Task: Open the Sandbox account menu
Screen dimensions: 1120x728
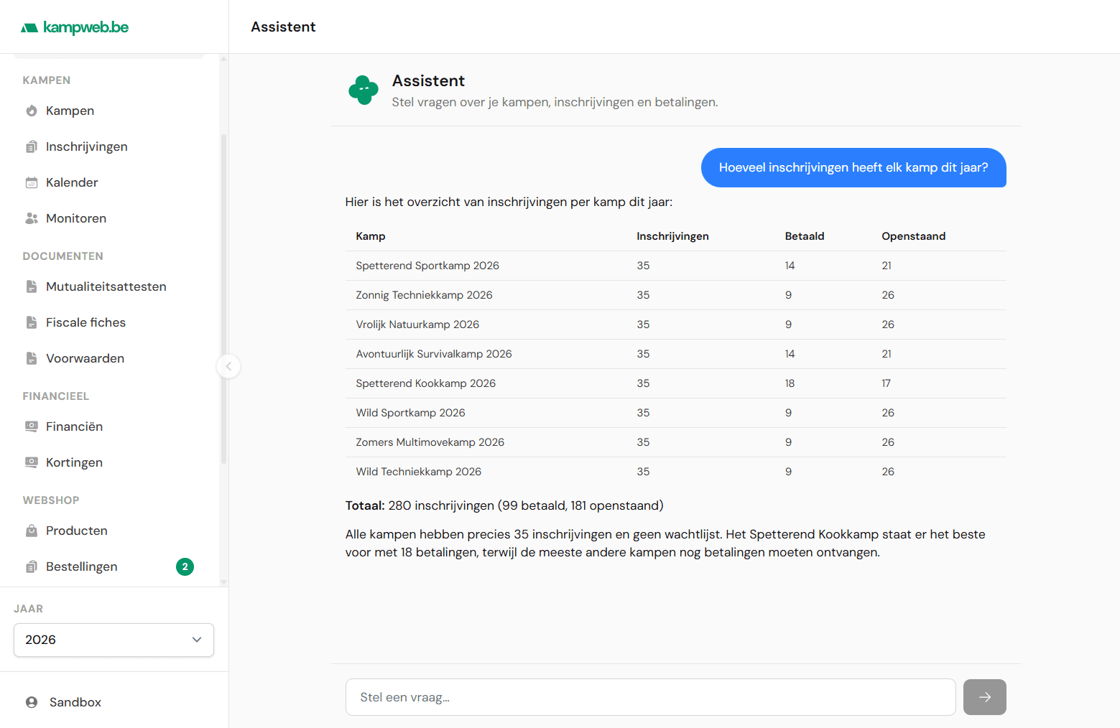Action: coord(114,702)
